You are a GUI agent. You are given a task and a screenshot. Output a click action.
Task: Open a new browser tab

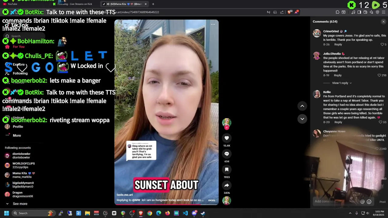tap(153, 4)
